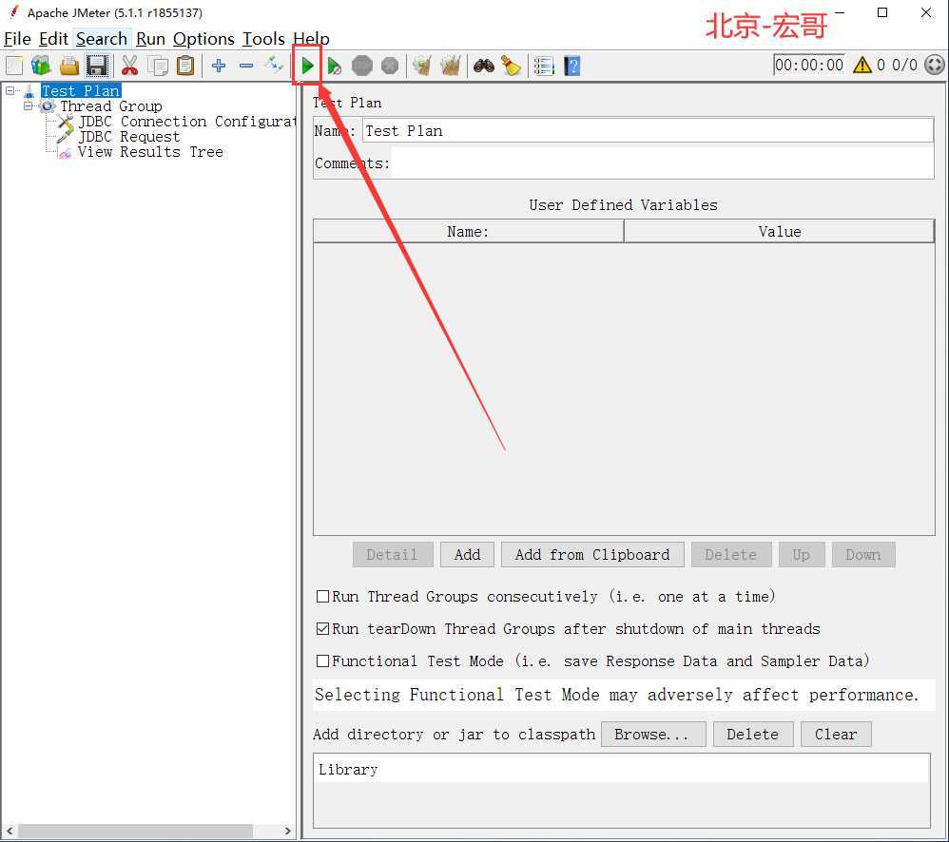Open the File menu
The image size is (949, 842).
pos(17,39)
